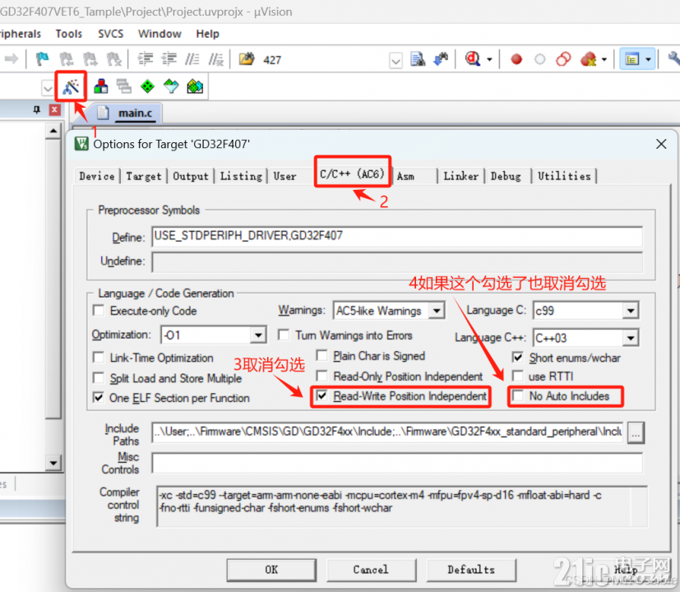Screen dimensions: 680x592
Task: Click the indent selection icon
Action: pos(146,59)
